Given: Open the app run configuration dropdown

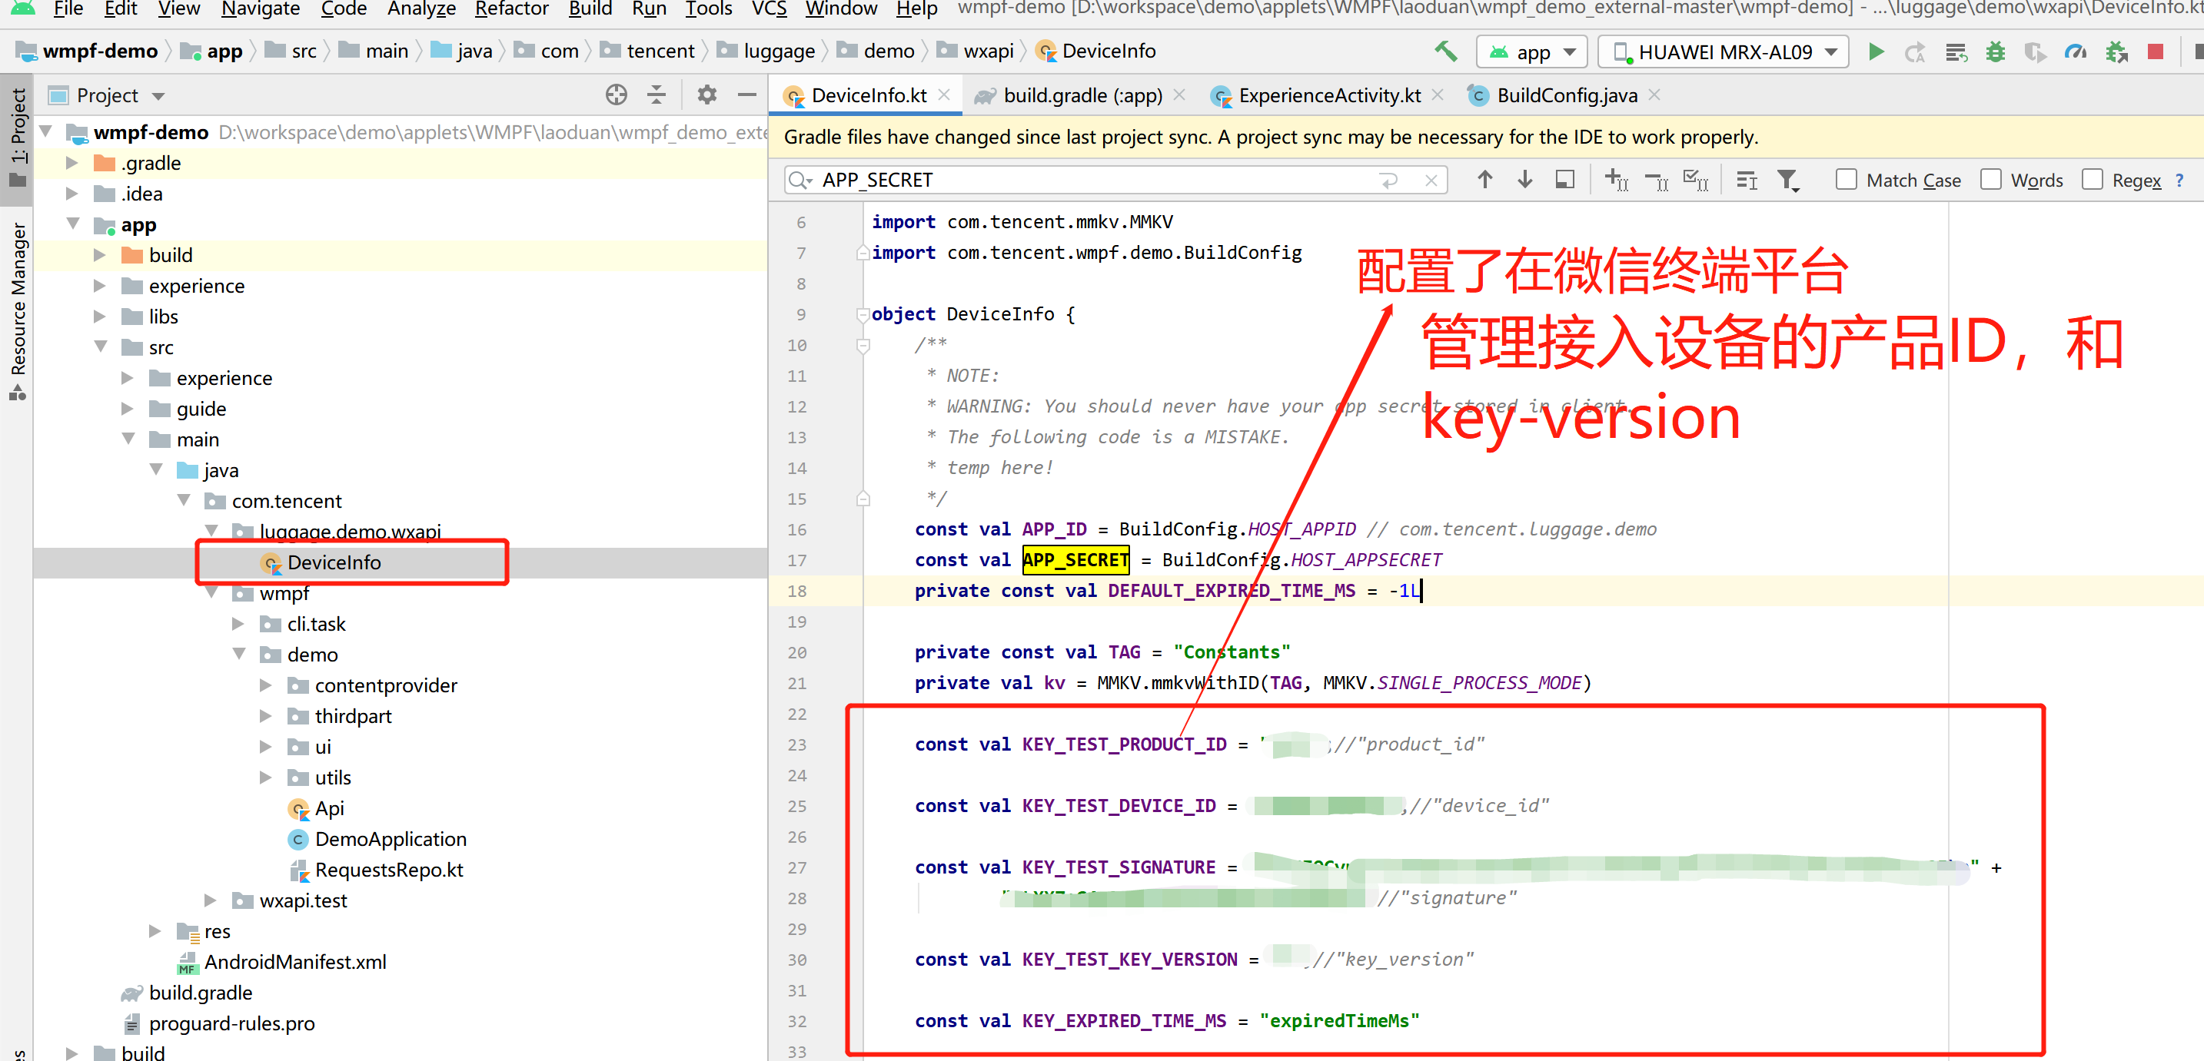Looking at the screenshot, I should coord(1532,52).
